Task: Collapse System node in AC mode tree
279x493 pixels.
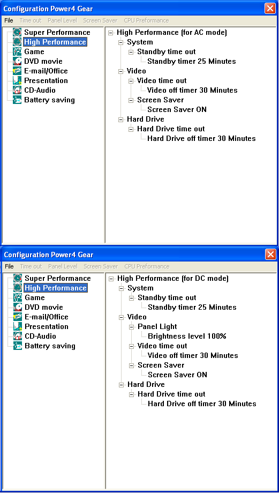Action: 120,42
